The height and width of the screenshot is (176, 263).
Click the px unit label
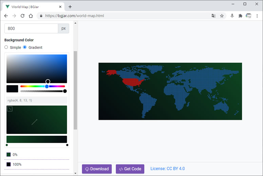[x=63, y=28]
